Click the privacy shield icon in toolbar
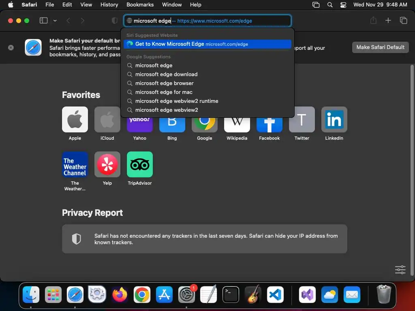Screen dimensions: 415x311 point(114,21)
